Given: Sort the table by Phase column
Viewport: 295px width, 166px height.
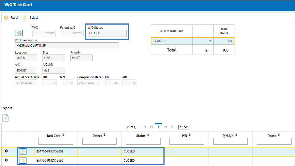Looking at the screenshot, I should [279, 135].
